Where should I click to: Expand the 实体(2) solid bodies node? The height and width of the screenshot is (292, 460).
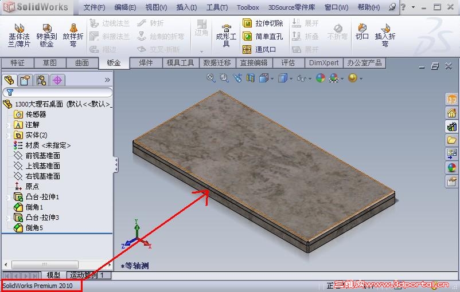[x=7, y=136]
